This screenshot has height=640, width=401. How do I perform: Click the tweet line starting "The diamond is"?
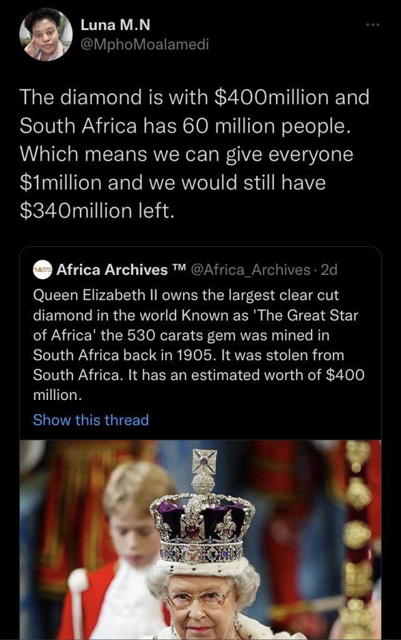(194, 97)
